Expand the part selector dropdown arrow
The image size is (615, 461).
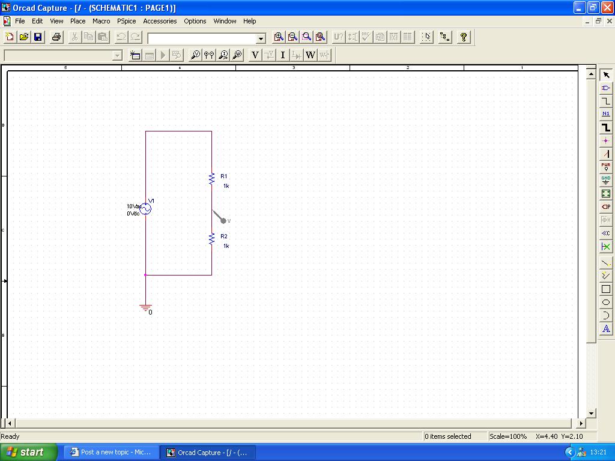(x=261, y=38)
